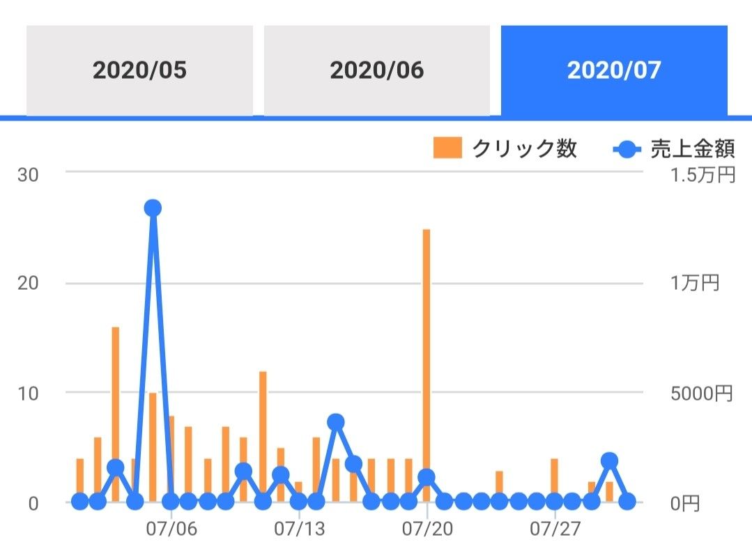
Task: Click the last raised sales point near month end
Action: pyautogui.click(x=609, y=460)
